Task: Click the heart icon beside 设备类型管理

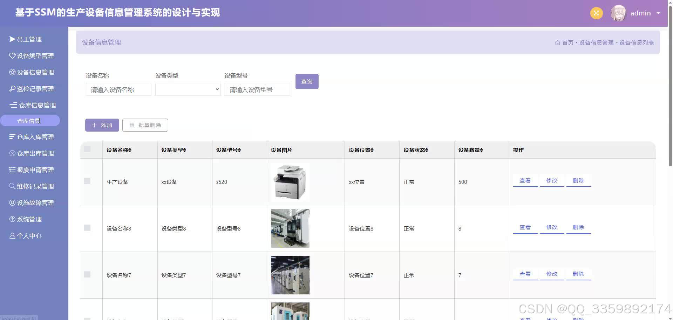Action: [12, 55]
